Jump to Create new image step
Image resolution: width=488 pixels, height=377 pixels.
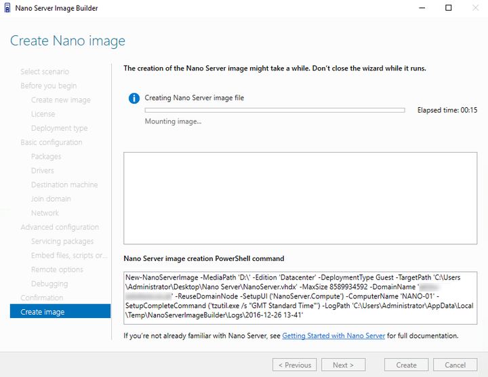point(61,100)
